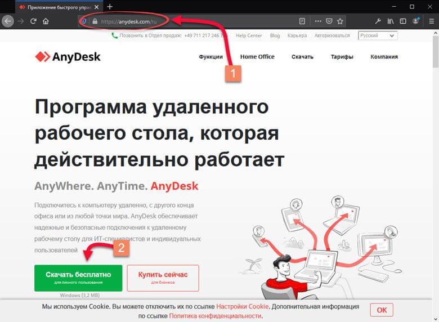Accept cookies with the OK button
The width and height of the screenshot is (439, 322).
click(x=382, y=310)
